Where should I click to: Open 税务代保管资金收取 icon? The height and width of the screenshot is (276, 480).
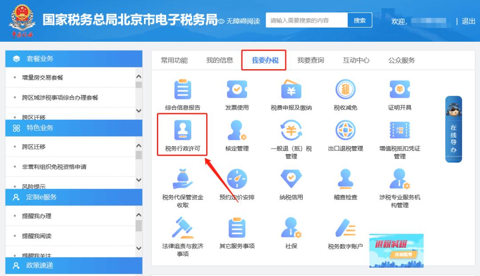click(x=183, y=179)
